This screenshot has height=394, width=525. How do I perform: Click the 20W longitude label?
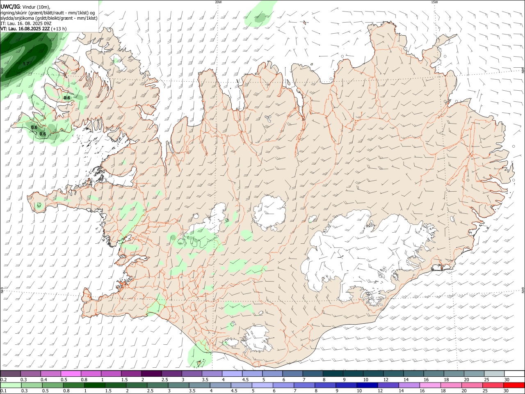[218, 2]
